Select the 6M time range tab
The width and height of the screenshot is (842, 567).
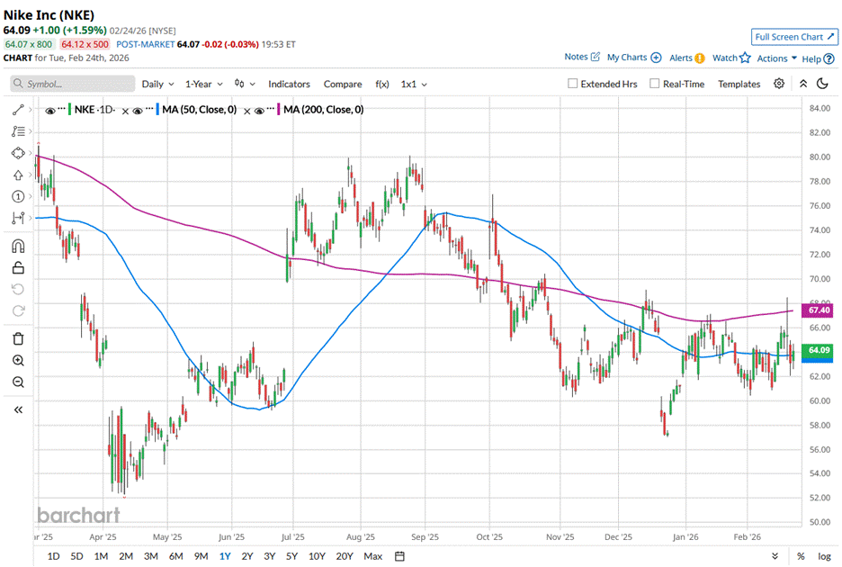(175, 556)
